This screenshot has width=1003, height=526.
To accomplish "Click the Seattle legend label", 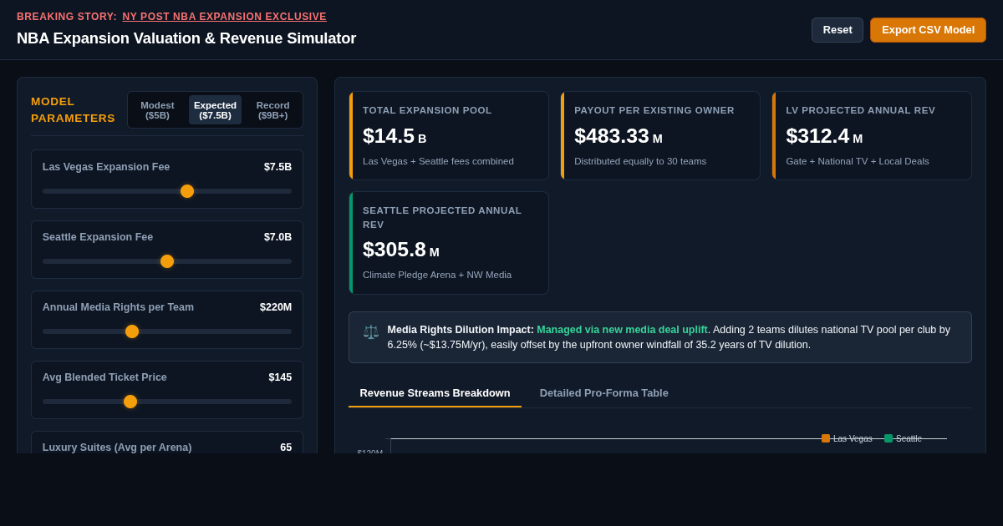I will click(909, 438).
